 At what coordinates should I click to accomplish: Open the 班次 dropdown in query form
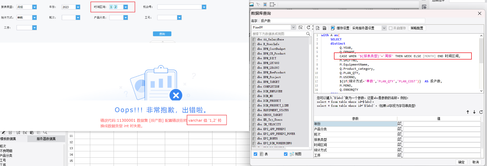click(78, 18)
